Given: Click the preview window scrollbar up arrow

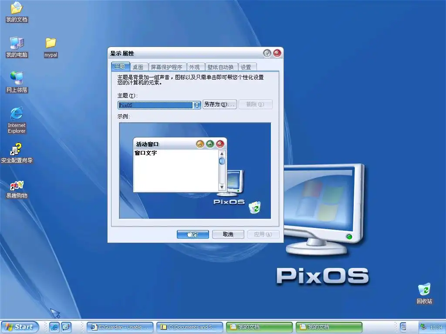Looking at the screenshot, I should pos(222,154).
